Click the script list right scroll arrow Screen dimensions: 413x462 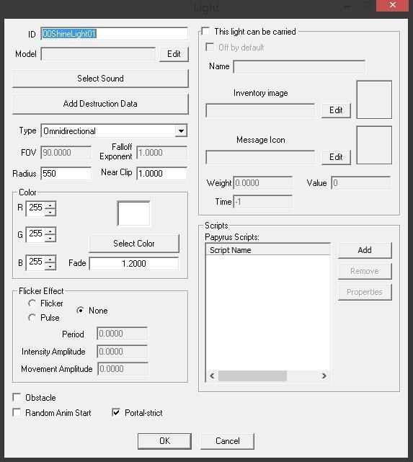click(324, 376)
